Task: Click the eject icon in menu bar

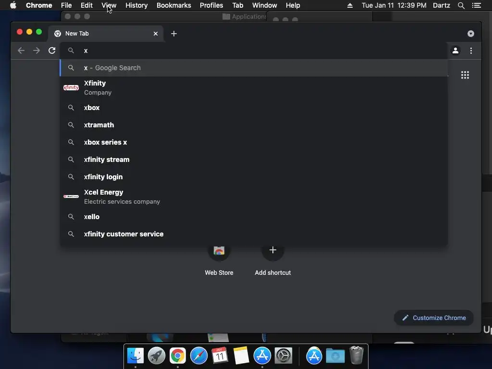Action: [350, 5]
